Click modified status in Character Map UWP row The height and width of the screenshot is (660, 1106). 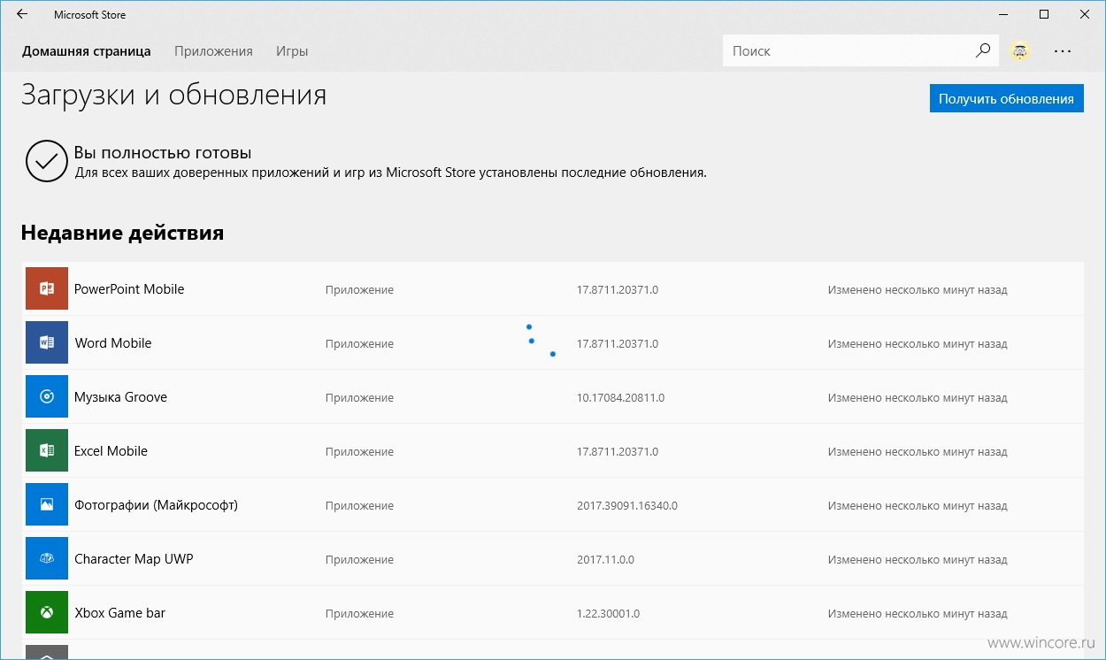click(918, 560)
